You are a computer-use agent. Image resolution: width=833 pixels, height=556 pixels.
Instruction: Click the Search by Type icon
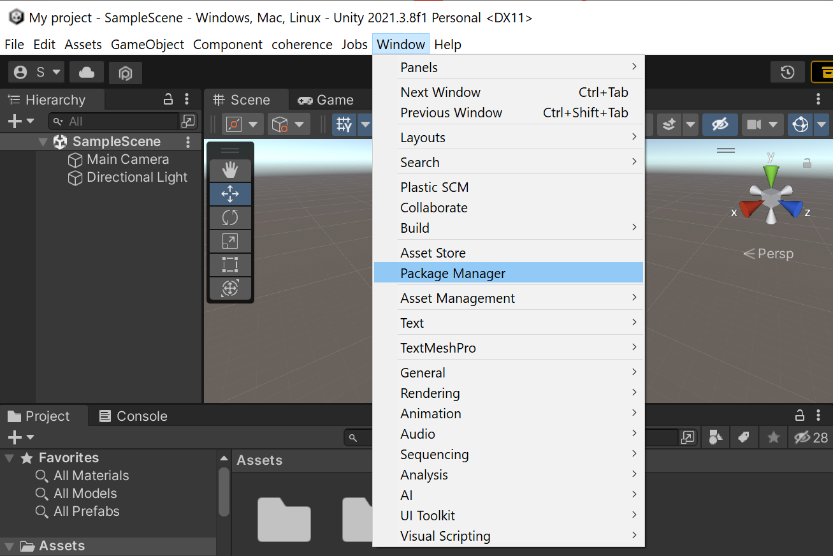pyautogui.click(x=716, y=437)
